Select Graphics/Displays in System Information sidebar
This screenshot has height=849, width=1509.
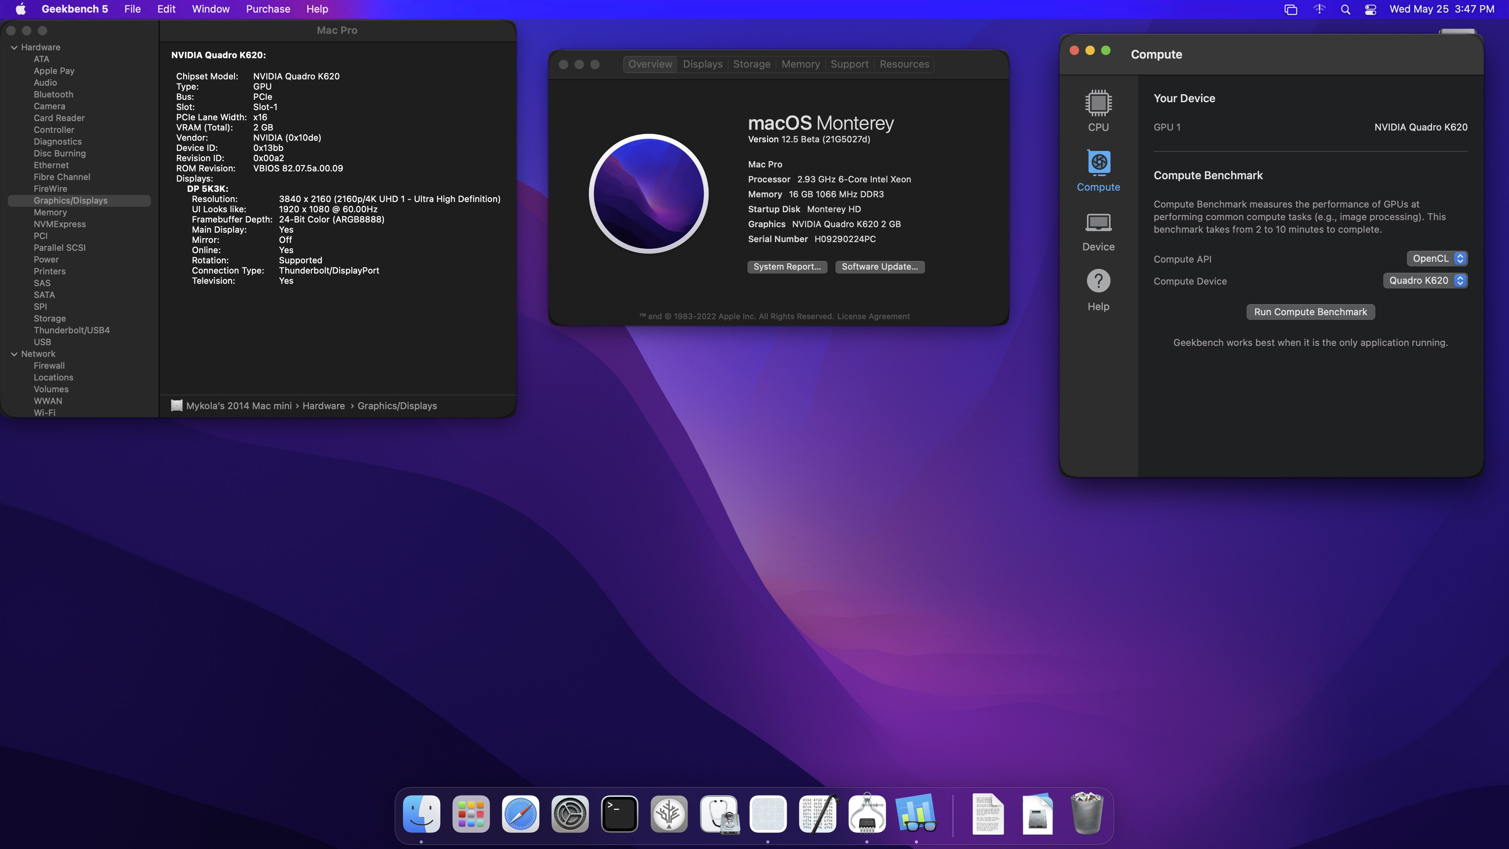click(x=79, y=201)
